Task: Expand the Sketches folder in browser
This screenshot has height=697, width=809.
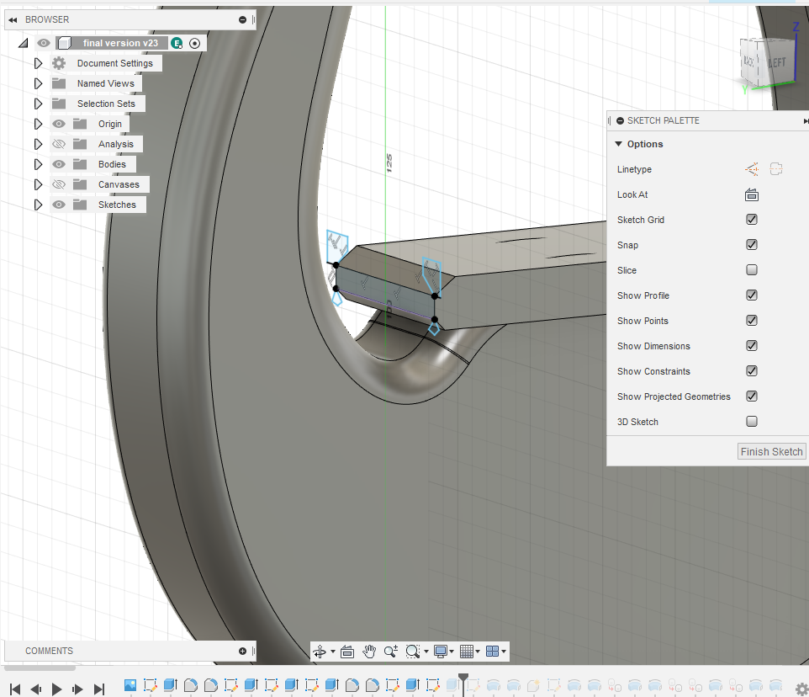Action: point(38,205)
